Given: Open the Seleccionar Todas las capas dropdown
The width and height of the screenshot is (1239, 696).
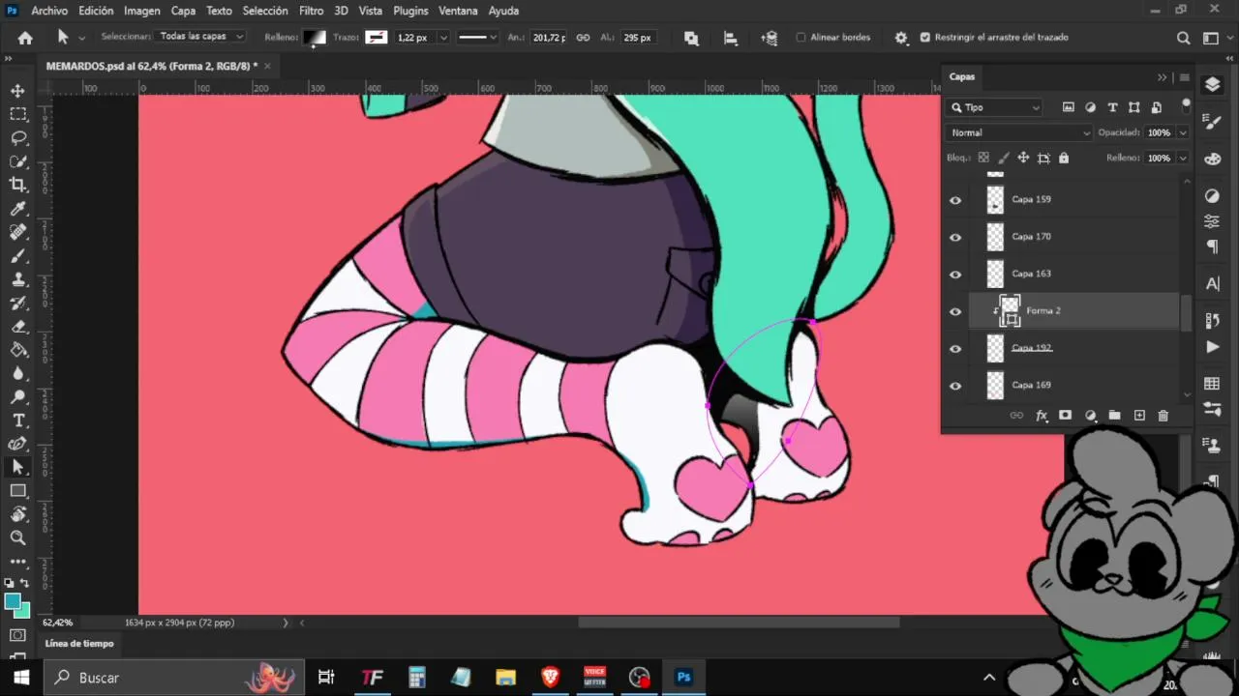Looking at the screenshot, I should 201,37.
